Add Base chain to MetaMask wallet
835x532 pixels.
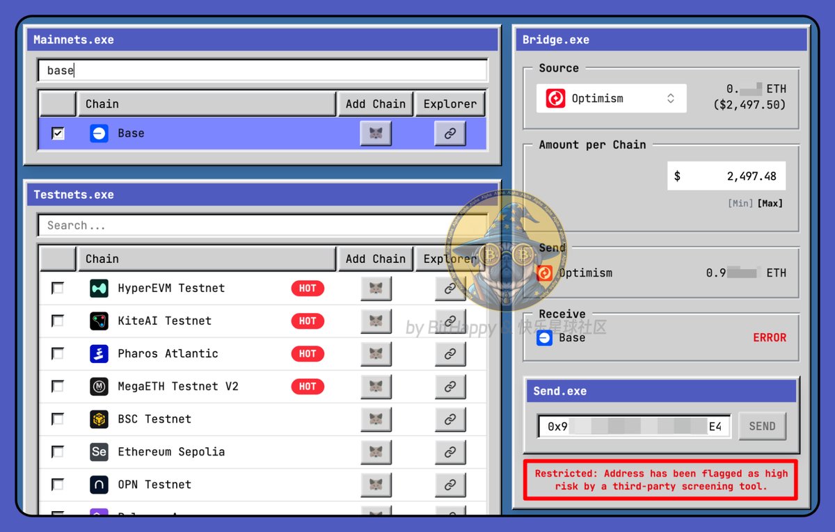376,134
